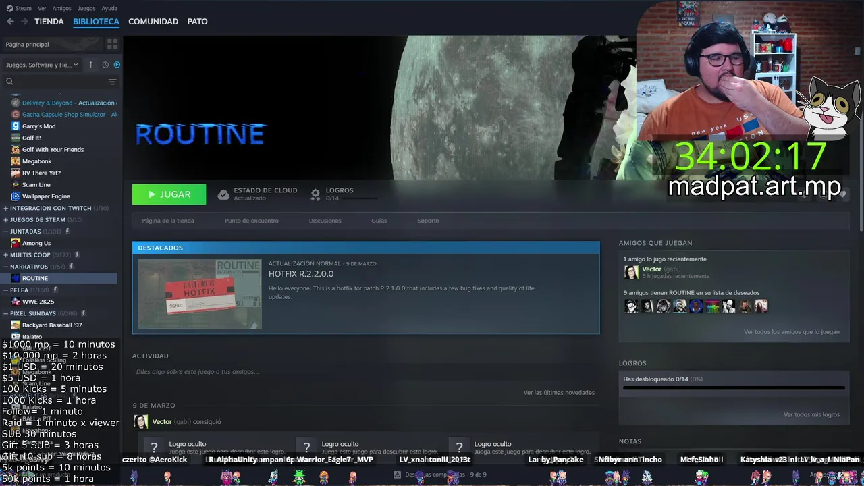Open PATO profile tab

[x=197, y=22]
